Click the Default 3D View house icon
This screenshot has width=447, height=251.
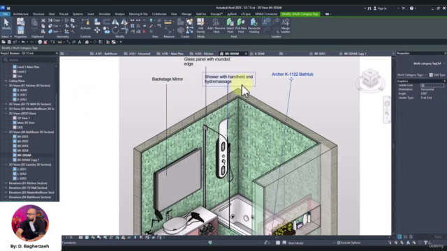87,42
